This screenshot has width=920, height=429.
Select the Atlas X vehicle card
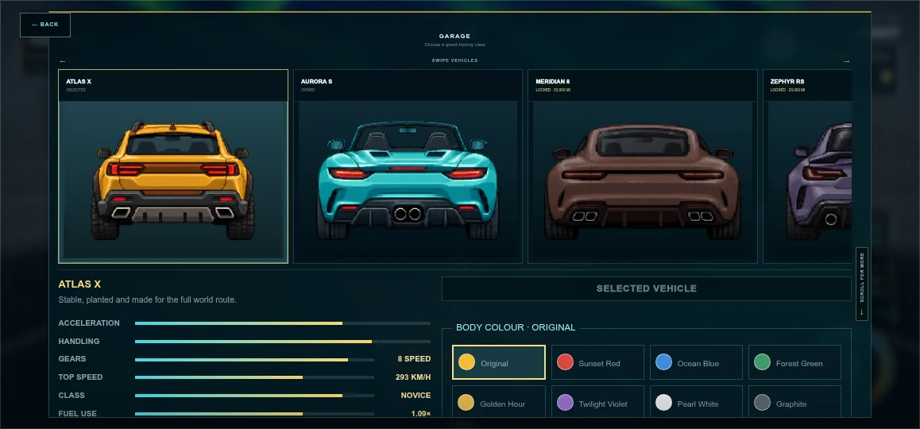tap(173, 167)
